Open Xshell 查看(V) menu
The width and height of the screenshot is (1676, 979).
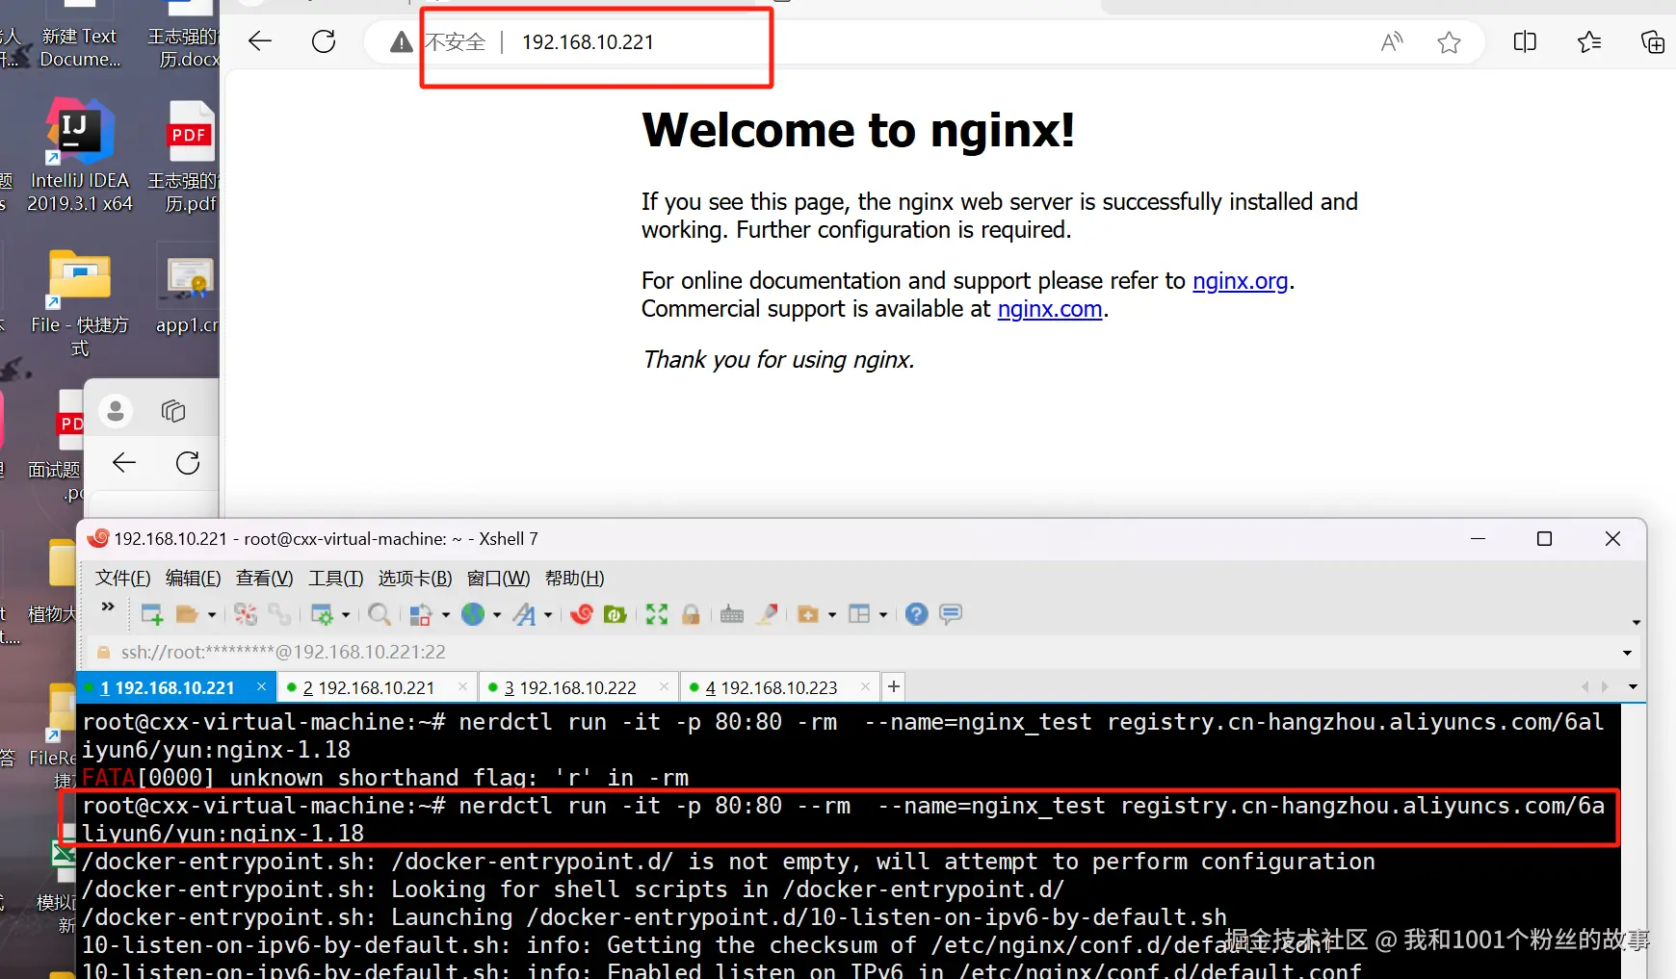(265, 578)
